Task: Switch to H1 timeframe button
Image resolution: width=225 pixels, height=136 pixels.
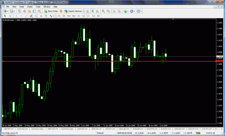Action: coord(78,16)
